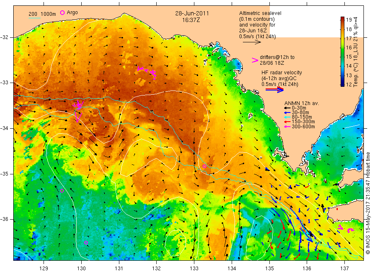Viewport: 373px width, 274px height.
Task: Click the date text 28-Jun-2011
Action: [x=192, y=13]
